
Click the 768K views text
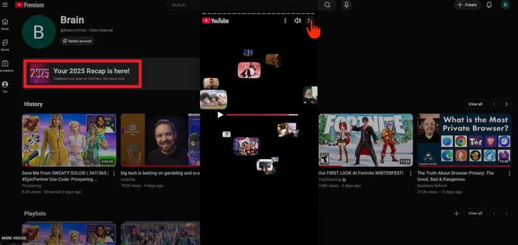(x=328, y=186)
